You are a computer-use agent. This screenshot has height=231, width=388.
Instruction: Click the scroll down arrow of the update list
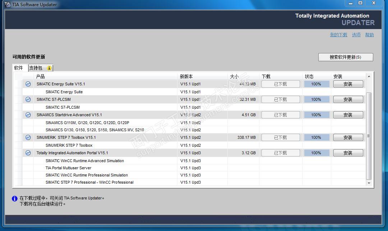(x=369, y=183)
